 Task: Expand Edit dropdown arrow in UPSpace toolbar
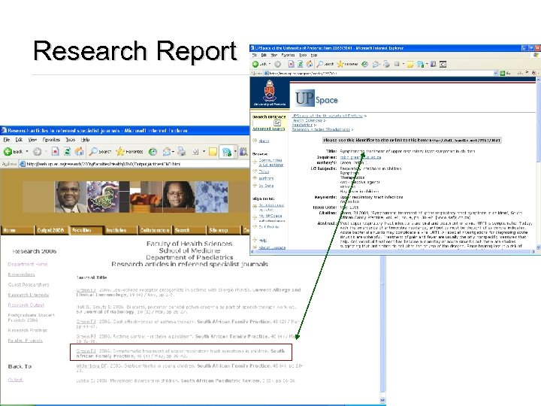click(403, 64)
